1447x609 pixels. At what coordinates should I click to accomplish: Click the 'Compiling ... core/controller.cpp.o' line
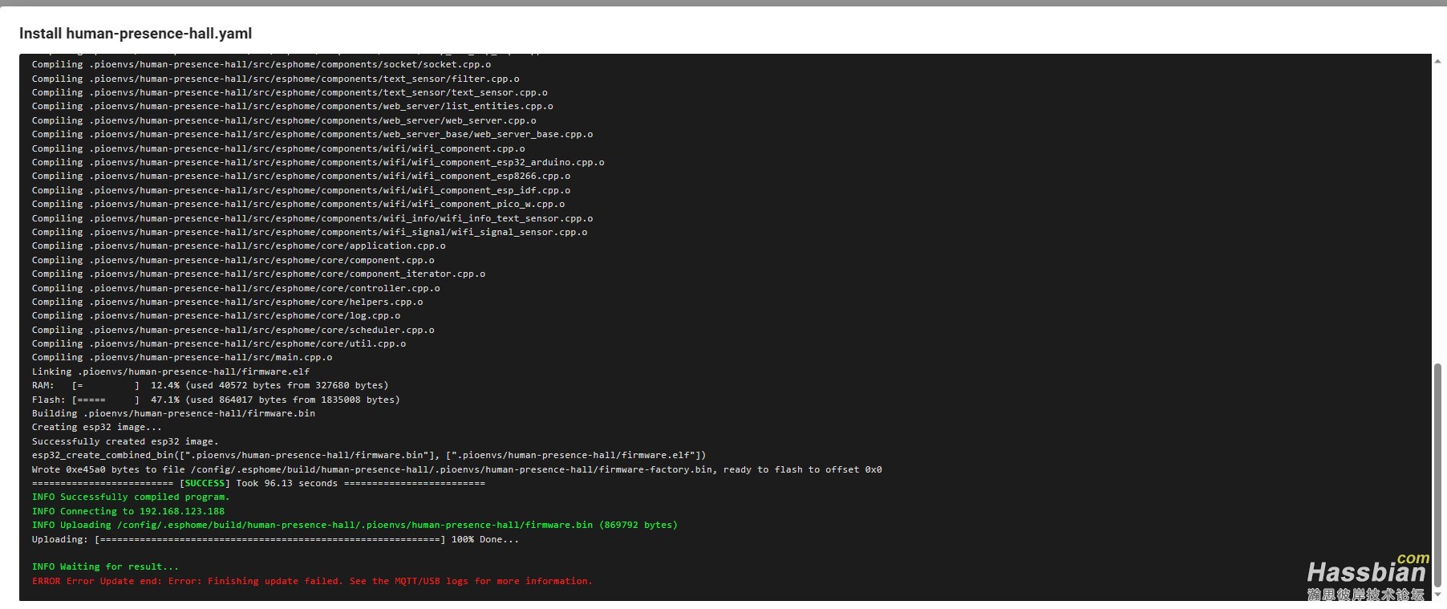236,288
